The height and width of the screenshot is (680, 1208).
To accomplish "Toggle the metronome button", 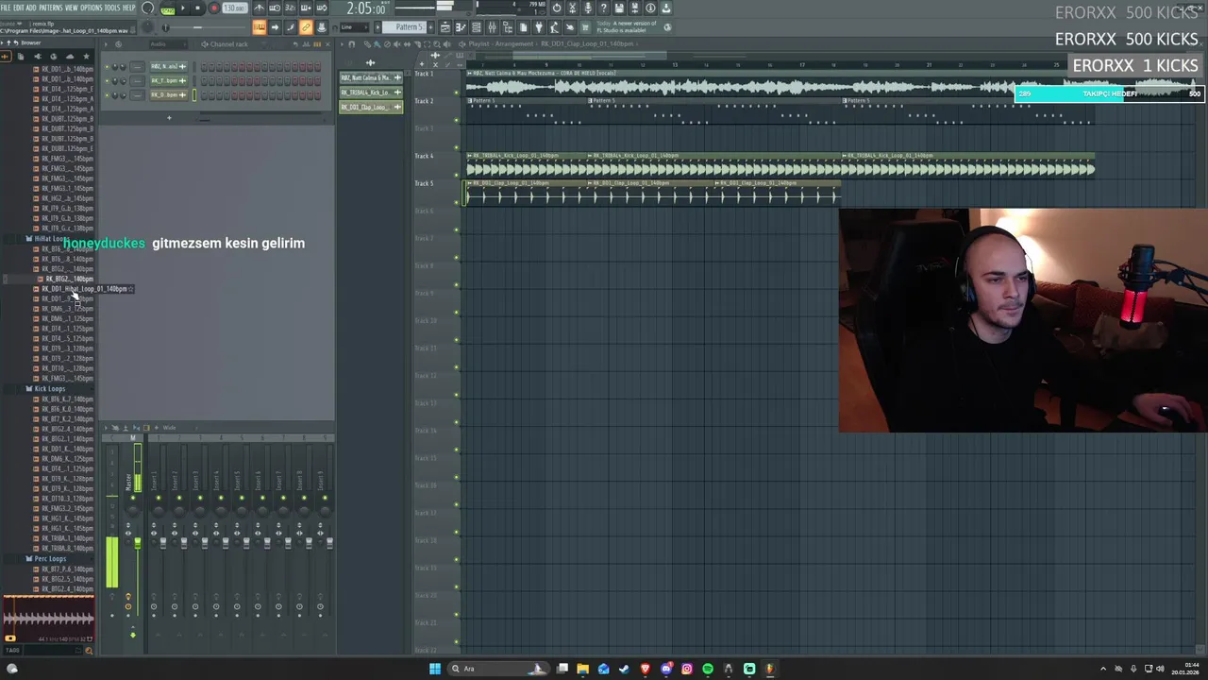I will click(x=259, y=8).
